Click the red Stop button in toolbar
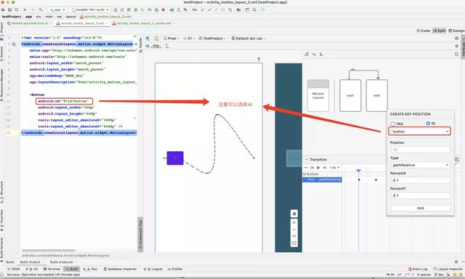This screenshot has height=279, width=465. click(x=163, y=9)
